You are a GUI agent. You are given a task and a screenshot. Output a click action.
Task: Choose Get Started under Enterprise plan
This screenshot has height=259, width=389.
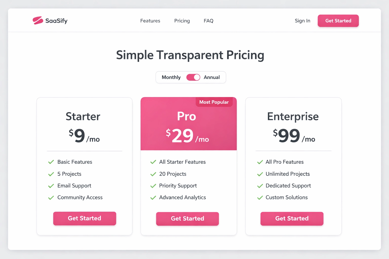[292, 219]
